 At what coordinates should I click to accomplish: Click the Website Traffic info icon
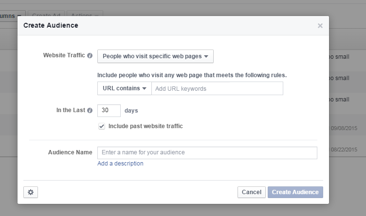[x=90, y=56]
